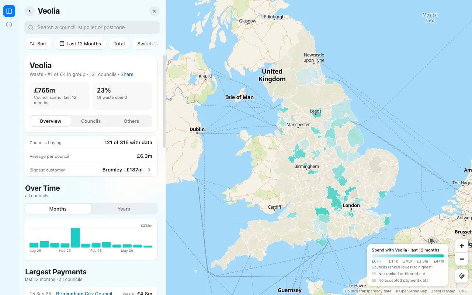This screenshot has width=472, height=295.
Task: Click the '121 of 315 with data' value
Action: [128, 142]
